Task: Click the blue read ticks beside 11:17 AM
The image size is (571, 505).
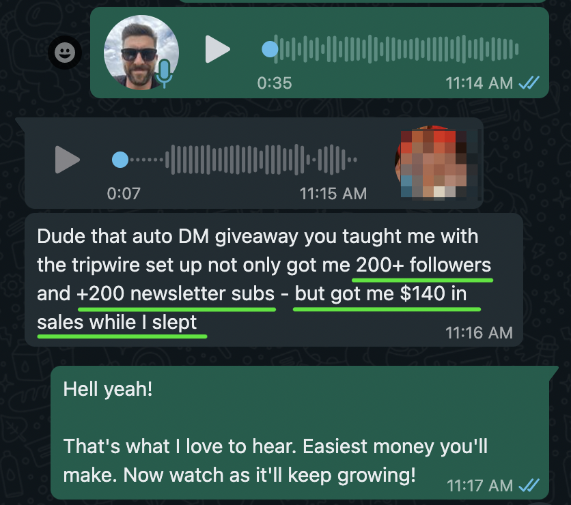Action: (x=529, y=485)
